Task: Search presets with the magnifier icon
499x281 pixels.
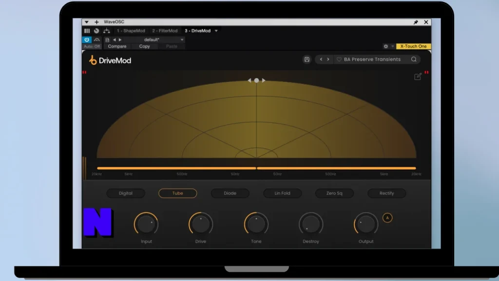Action: coord(414,60)
